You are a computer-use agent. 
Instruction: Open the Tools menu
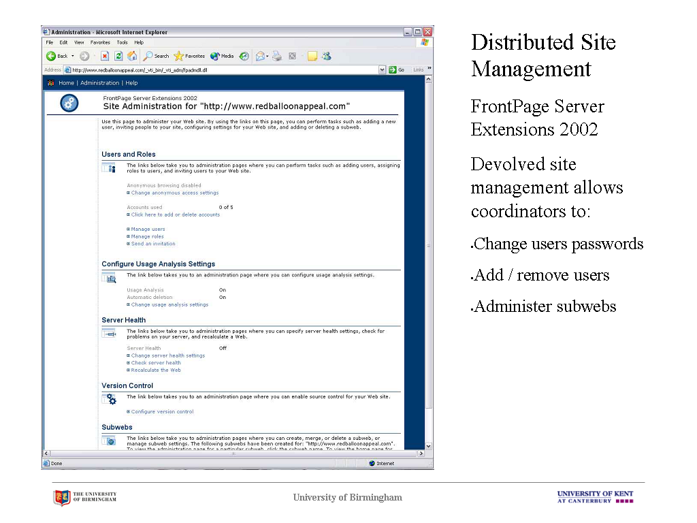(123, 43)
